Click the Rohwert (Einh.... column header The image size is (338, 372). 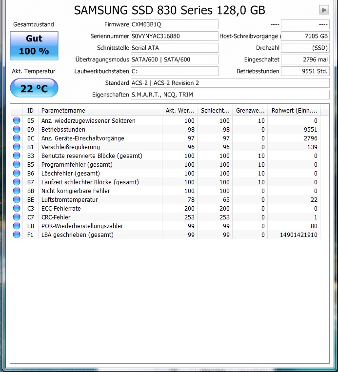tap(294, 110)
